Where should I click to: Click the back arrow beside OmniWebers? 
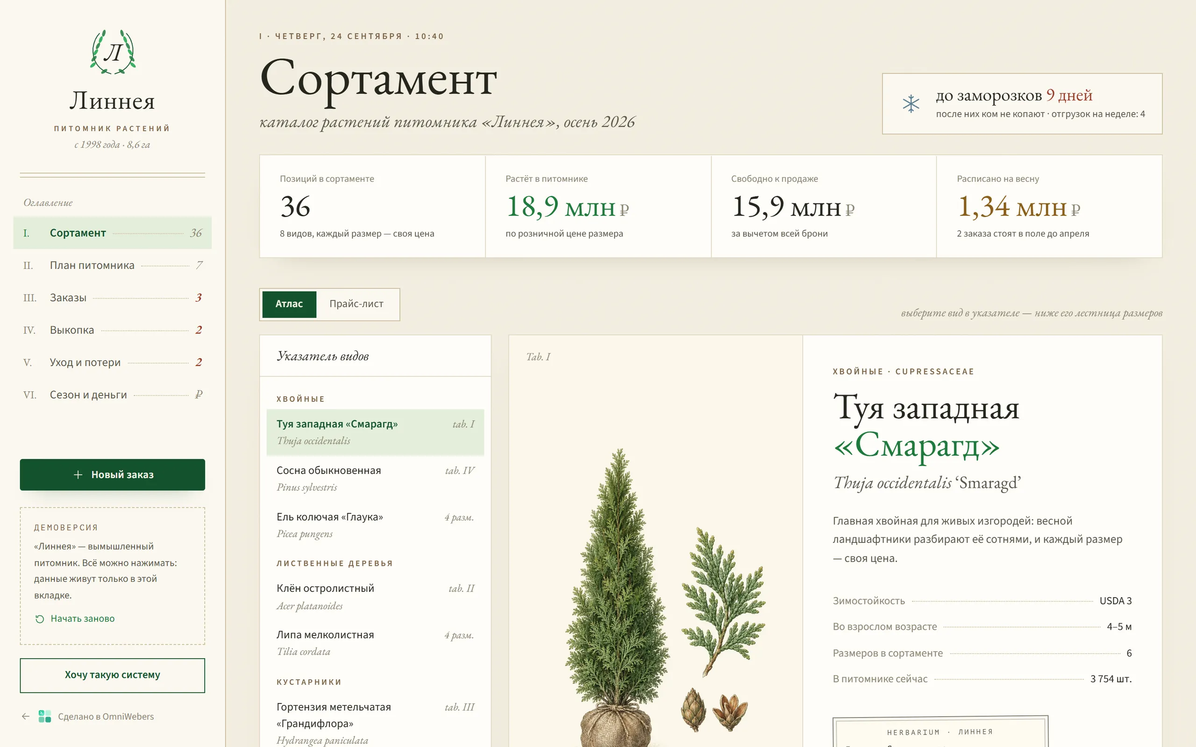(x=26, y=716)
